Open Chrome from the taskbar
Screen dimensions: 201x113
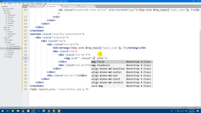(49, 111)
